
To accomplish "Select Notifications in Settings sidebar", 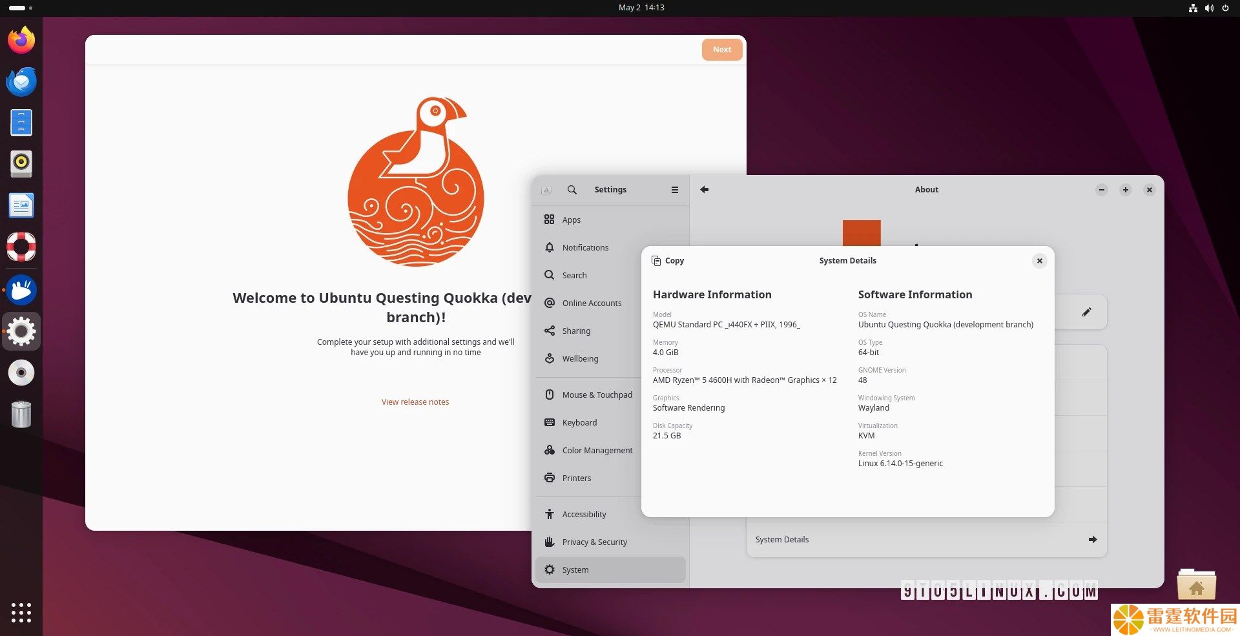I will (610, 247).
